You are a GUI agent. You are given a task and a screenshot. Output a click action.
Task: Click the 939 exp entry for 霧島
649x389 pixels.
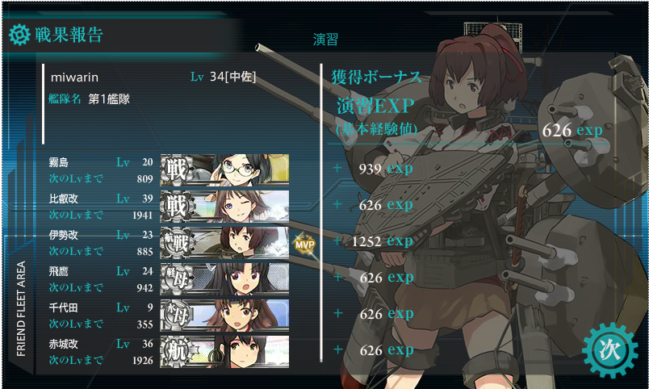point(386,169)
